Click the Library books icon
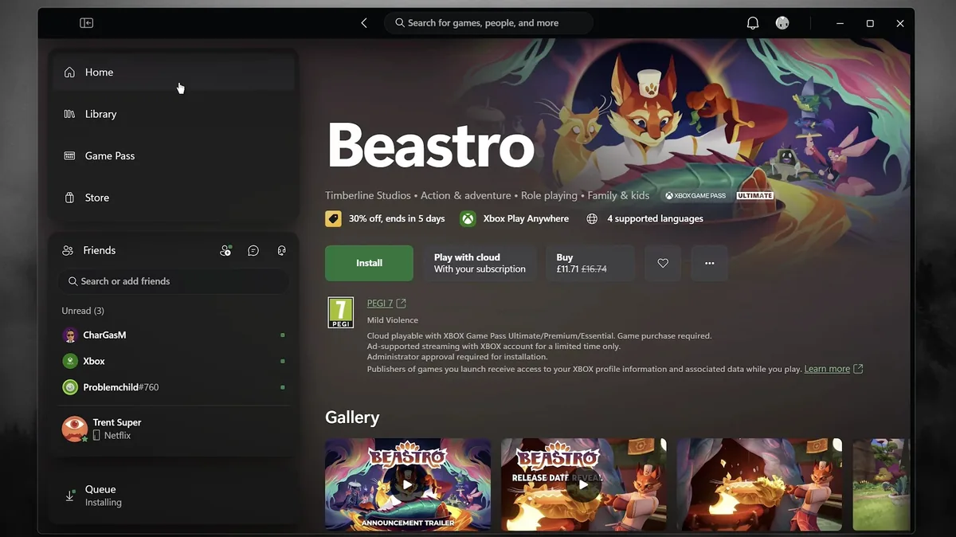This screenshot has height=537, width=956. [x=69, y=114]
